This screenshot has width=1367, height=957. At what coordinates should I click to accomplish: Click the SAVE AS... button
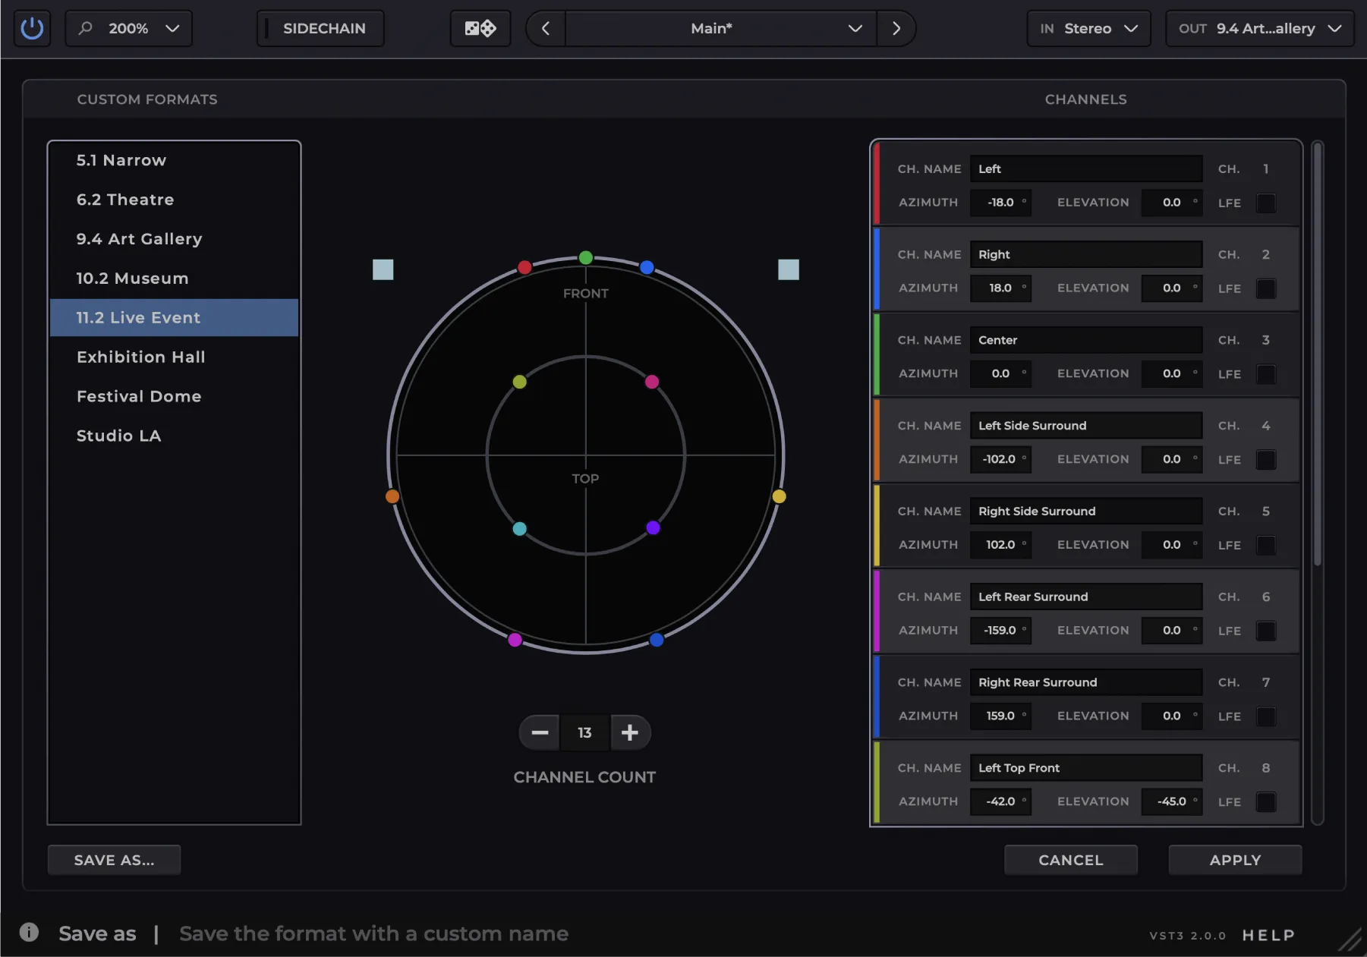point(114,860)
